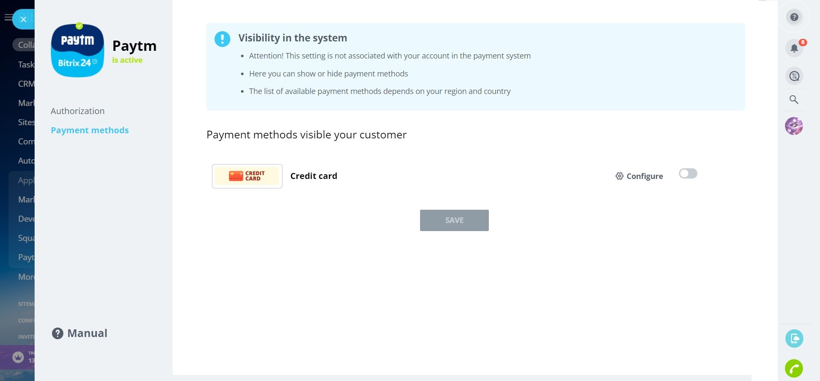Viewport: 820px width, 381px height.
Task: Select the Payment methods section
Action: pyautogui.click(x=89, y=130)
